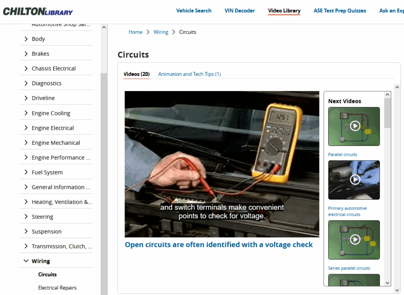The image size is (404, 295).
Task: Switch to Animation and Tech Tips tab
Action: (x=189, y=74)
